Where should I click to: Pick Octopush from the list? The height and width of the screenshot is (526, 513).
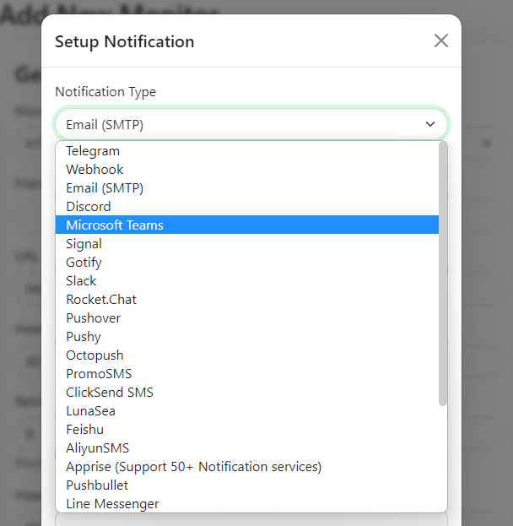[94, 355]
